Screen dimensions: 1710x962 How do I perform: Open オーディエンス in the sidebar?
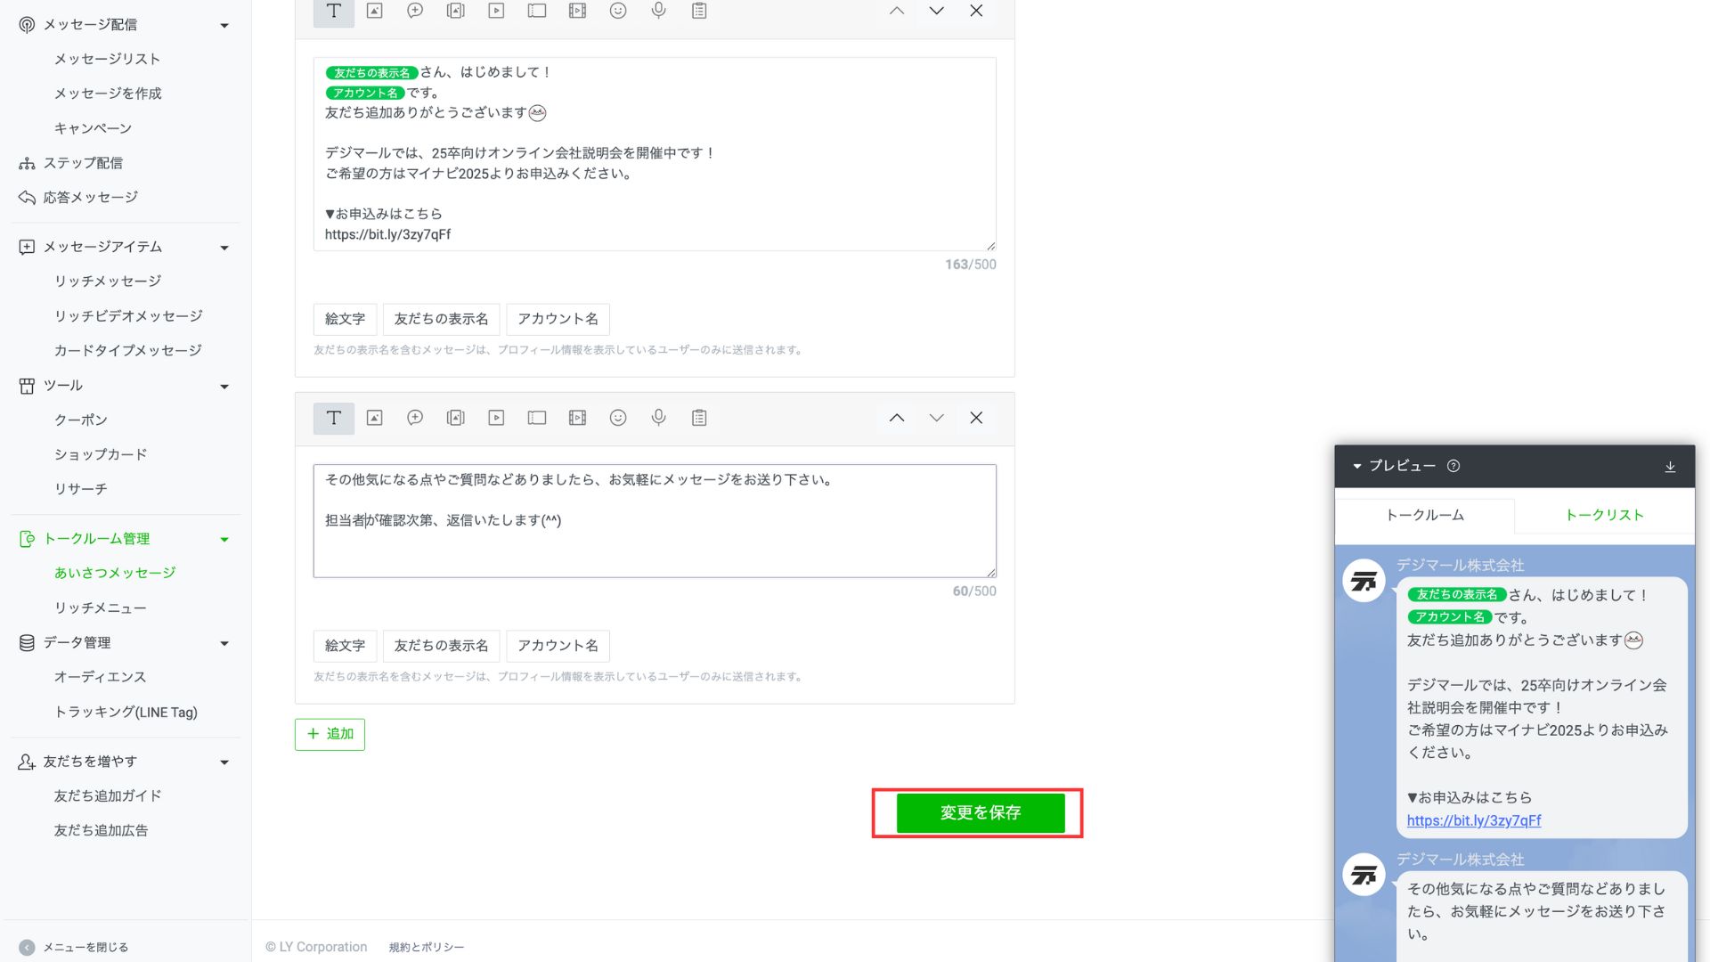point(100,677)
